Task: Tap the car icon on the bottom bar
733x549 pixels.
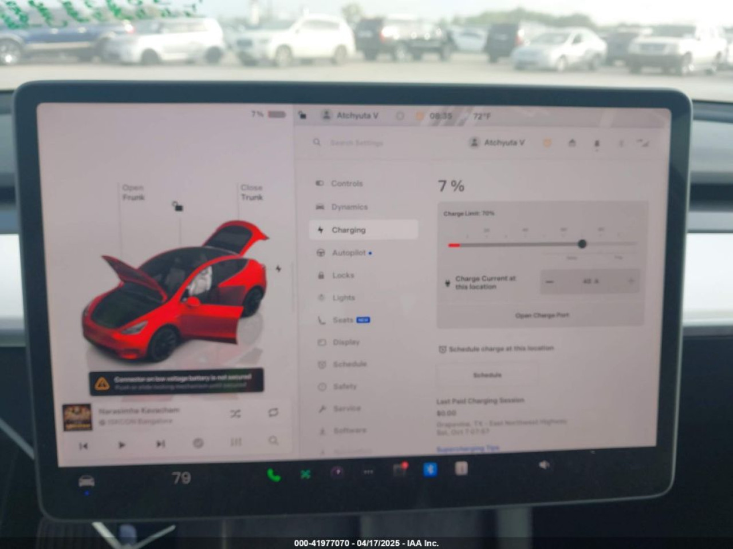Action: coord(86,482)
